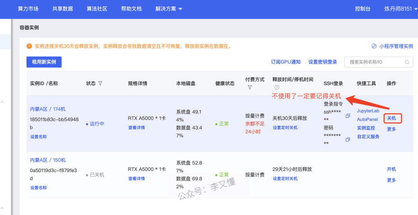
Task: Open 更多 options for the running instance
Action: click(x=391, y=129)
